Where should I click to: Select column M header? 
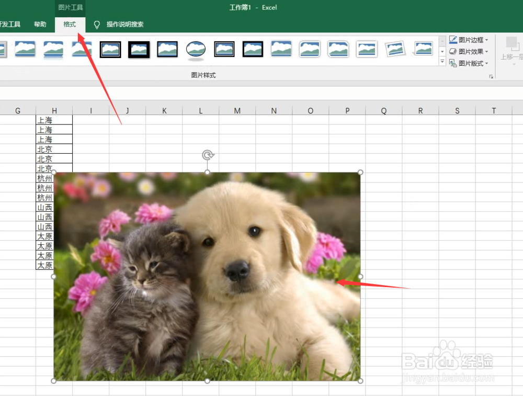[x=237, y=111]
